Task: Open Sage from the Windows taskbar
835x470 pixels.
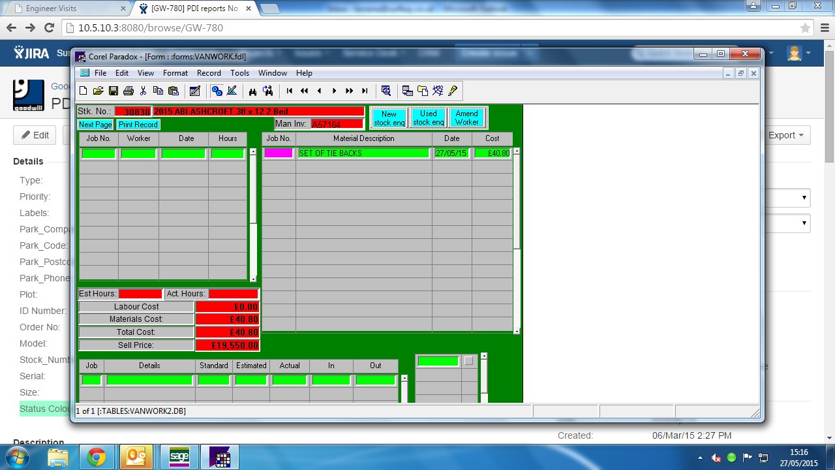Action: coord(179,458)
